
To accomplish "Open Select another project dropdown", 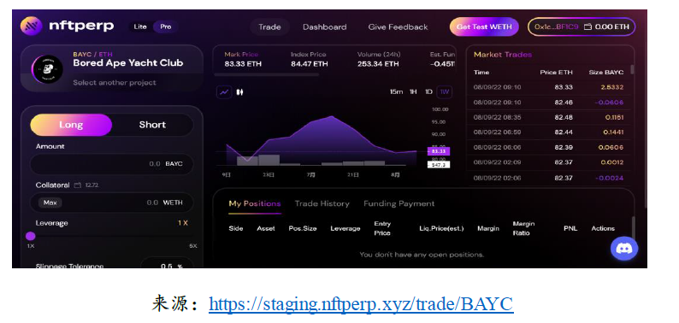I will coord(115,83).
